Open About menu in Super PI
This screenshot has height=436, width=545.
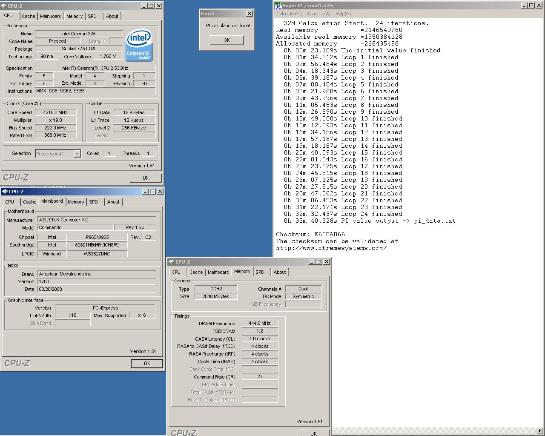tap(318, 14)
